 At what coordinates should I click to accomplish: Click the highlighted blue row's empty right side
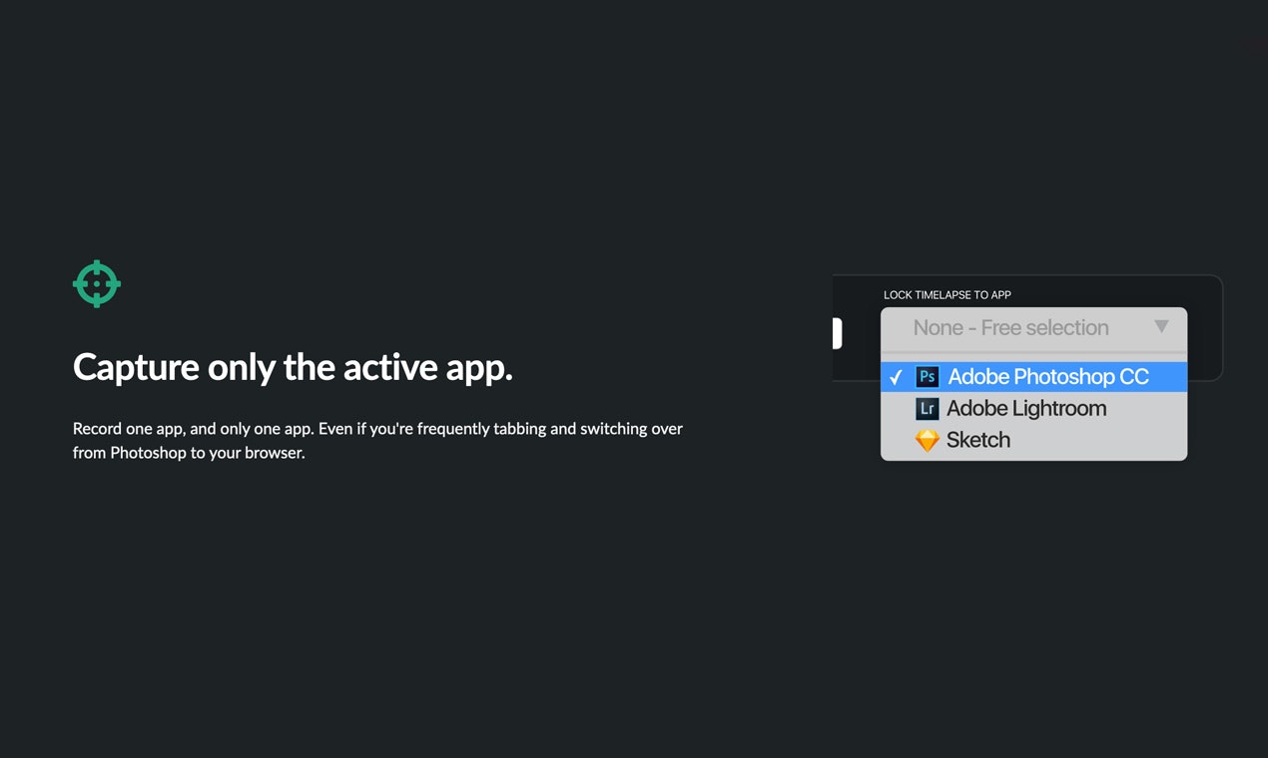(x=1168, y=377)
